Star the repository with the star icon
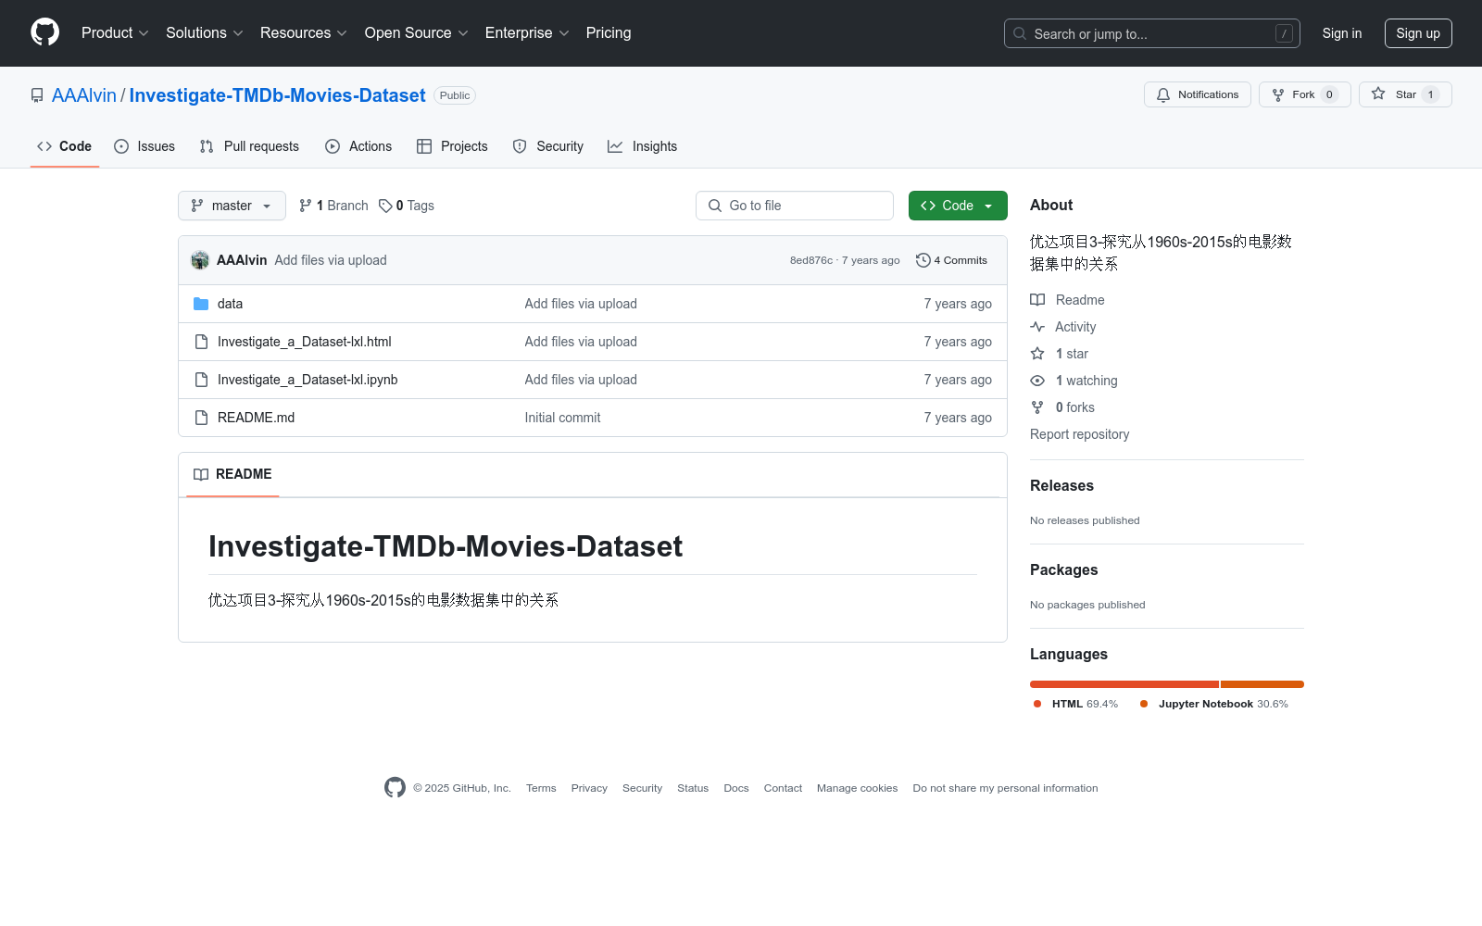 (1378, 94)
